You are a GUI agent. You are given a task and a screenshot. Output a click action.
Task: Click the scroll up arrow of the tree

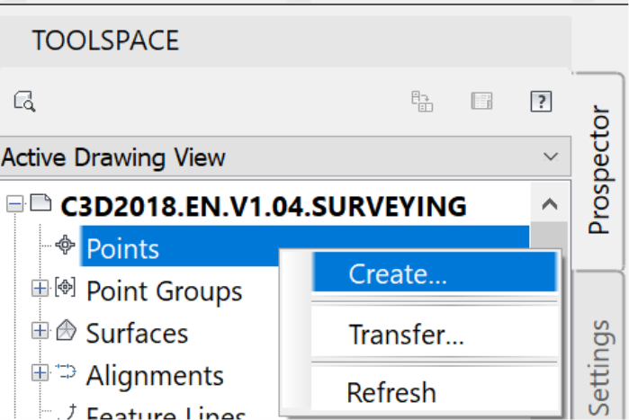[549, 204]
